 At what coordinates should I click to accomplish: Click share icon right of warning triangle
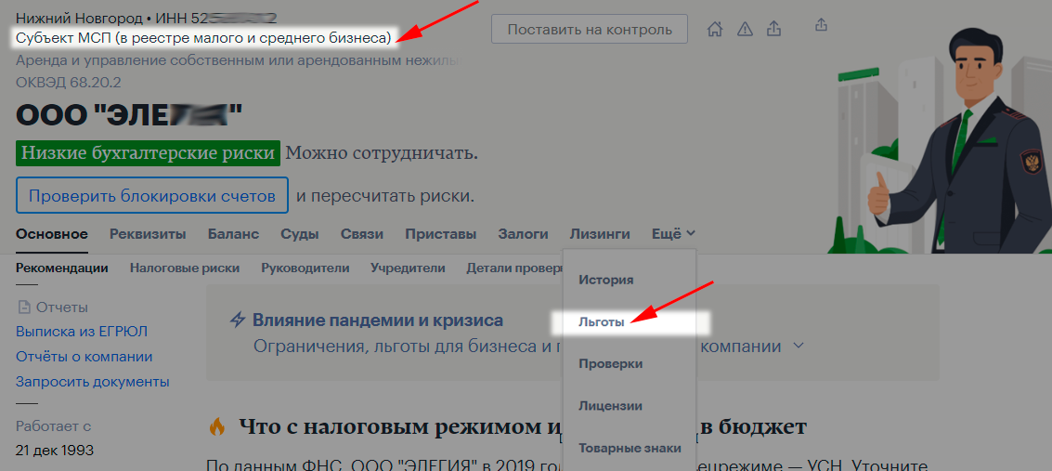coord(773,29)
